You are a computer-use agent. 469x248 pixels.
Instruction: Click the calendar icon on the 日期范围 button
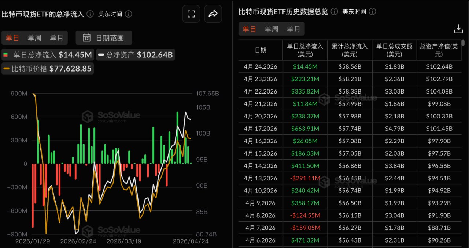click(x=86, y=38)
